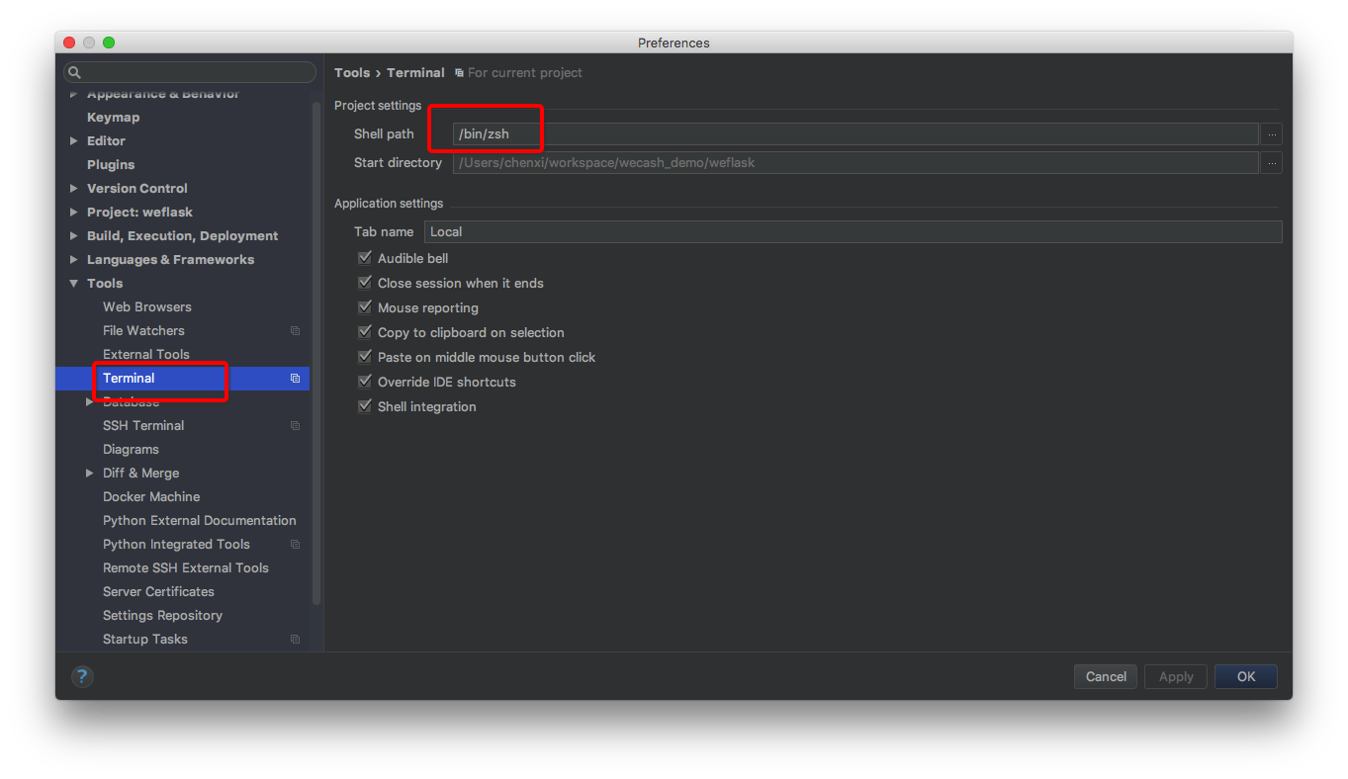Viewport: 1348px width, 779px height.
Task: Select Docker Machine in the Tools list
Action: click(x=151, y=497)
